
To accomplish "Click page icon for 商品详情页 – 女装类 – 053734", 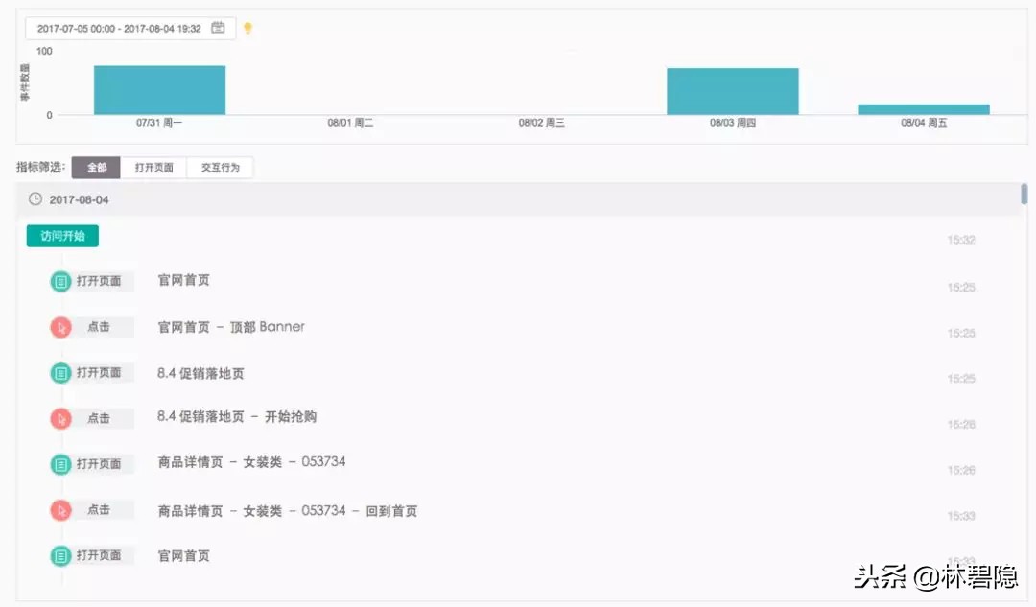I will 60,464.
